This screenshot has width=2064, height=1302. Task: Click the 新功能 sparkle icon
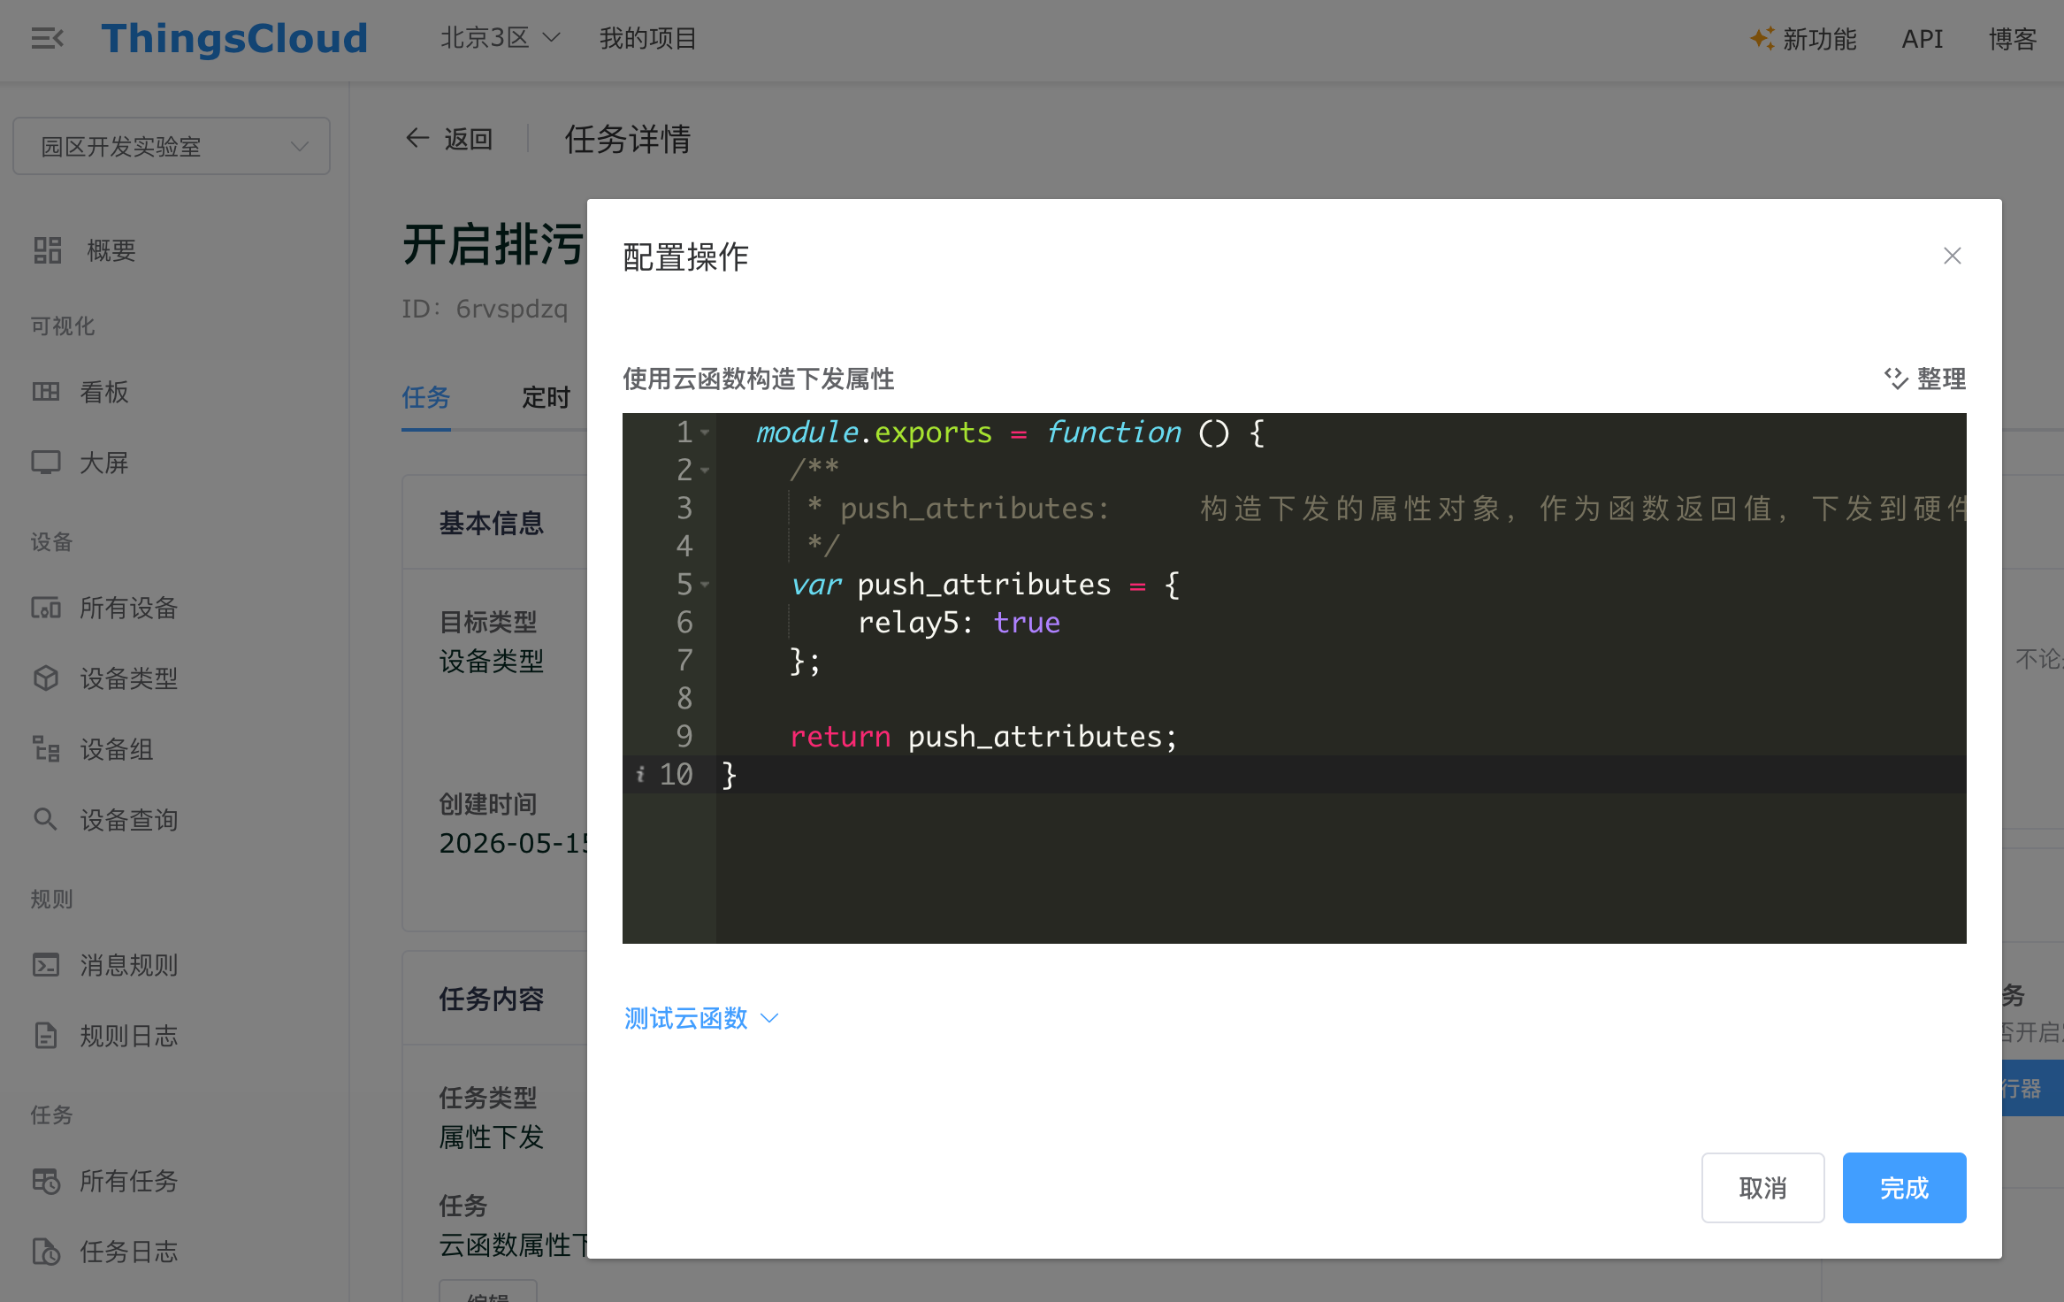(1762, 38)
